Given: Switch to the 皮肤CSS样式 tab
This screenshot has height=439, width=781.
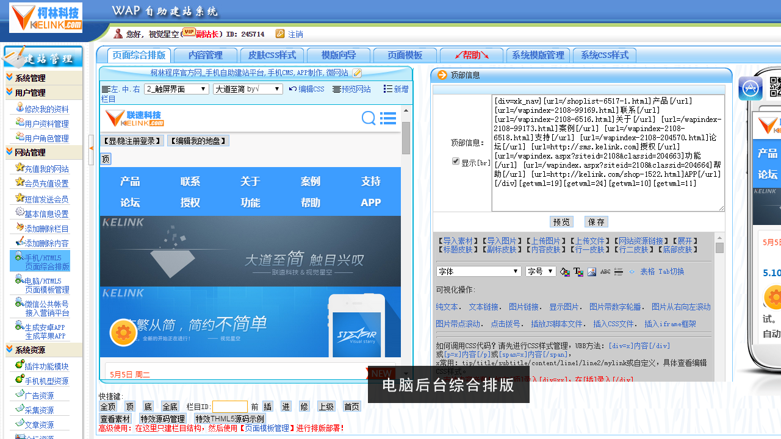Looking at the screenshot, I should [272, 55].
